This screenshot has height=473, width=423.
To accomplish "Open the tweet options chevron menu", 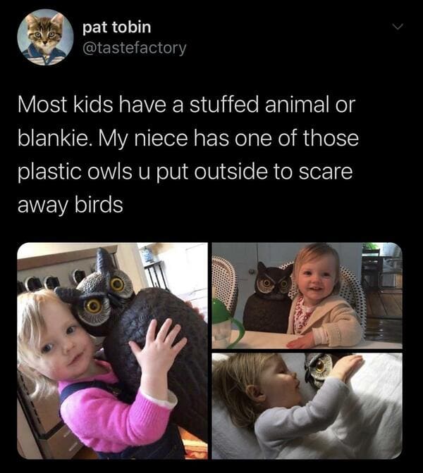I will pyautogui.click(x=398, y=27).
